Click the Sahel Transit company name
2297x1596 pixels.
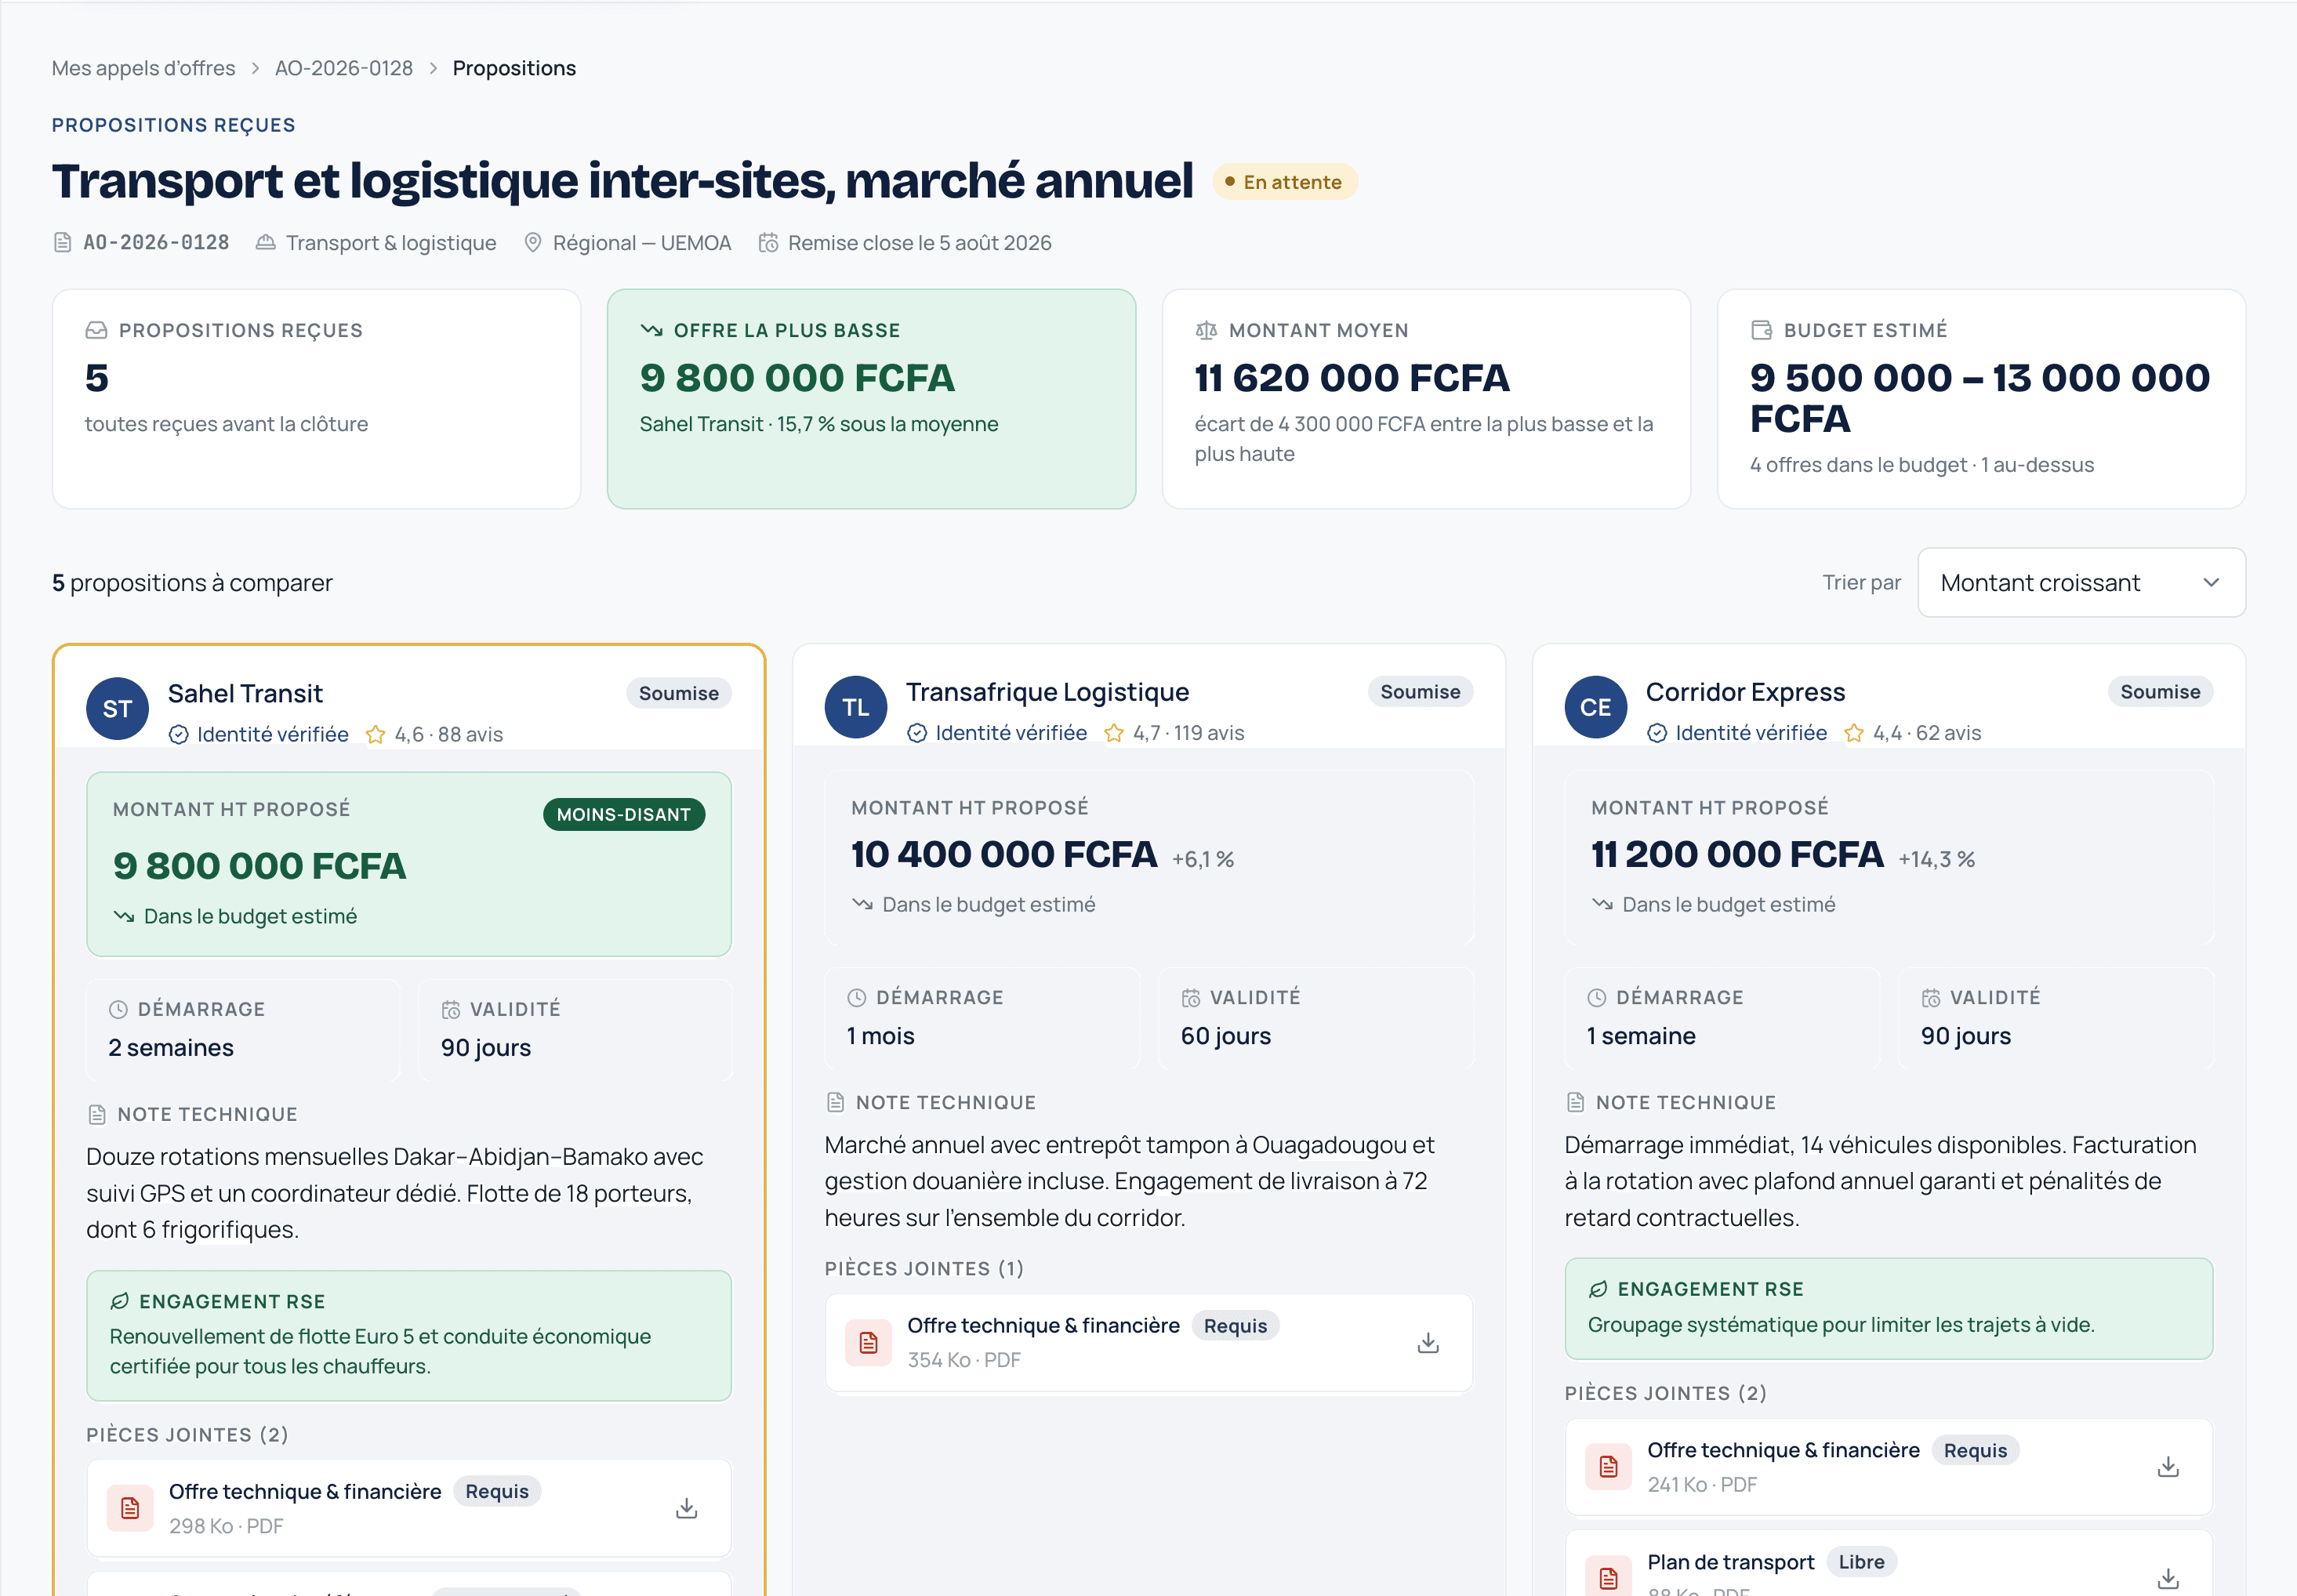[x=245, y=693]
